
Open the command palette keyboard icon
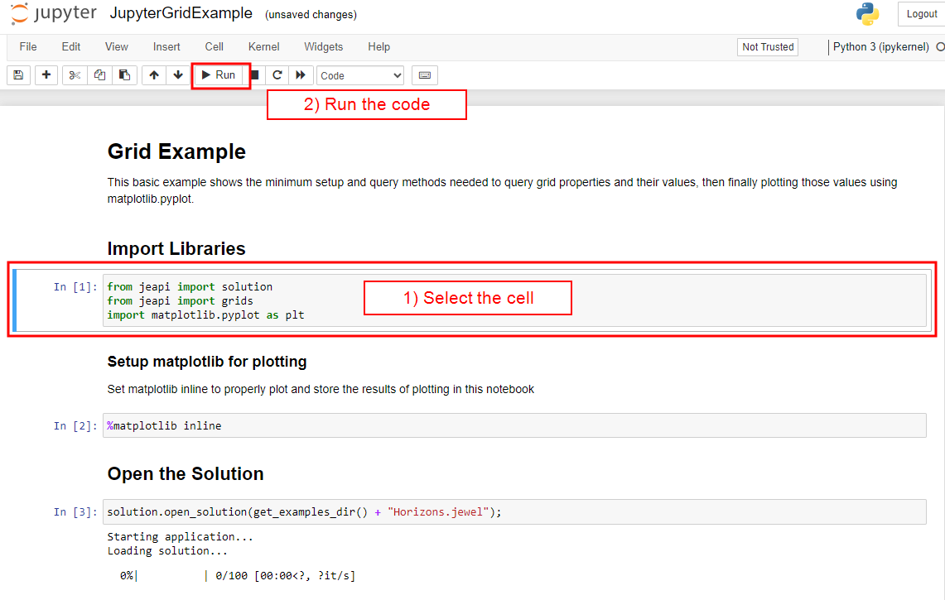click(425, 75)
